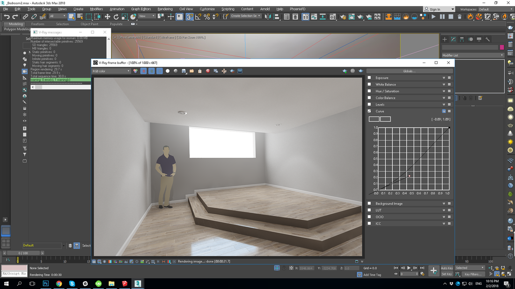Screen dimensions: 515x289
Task: Toggle the Angle Snap tool
Action: [198, 16]
